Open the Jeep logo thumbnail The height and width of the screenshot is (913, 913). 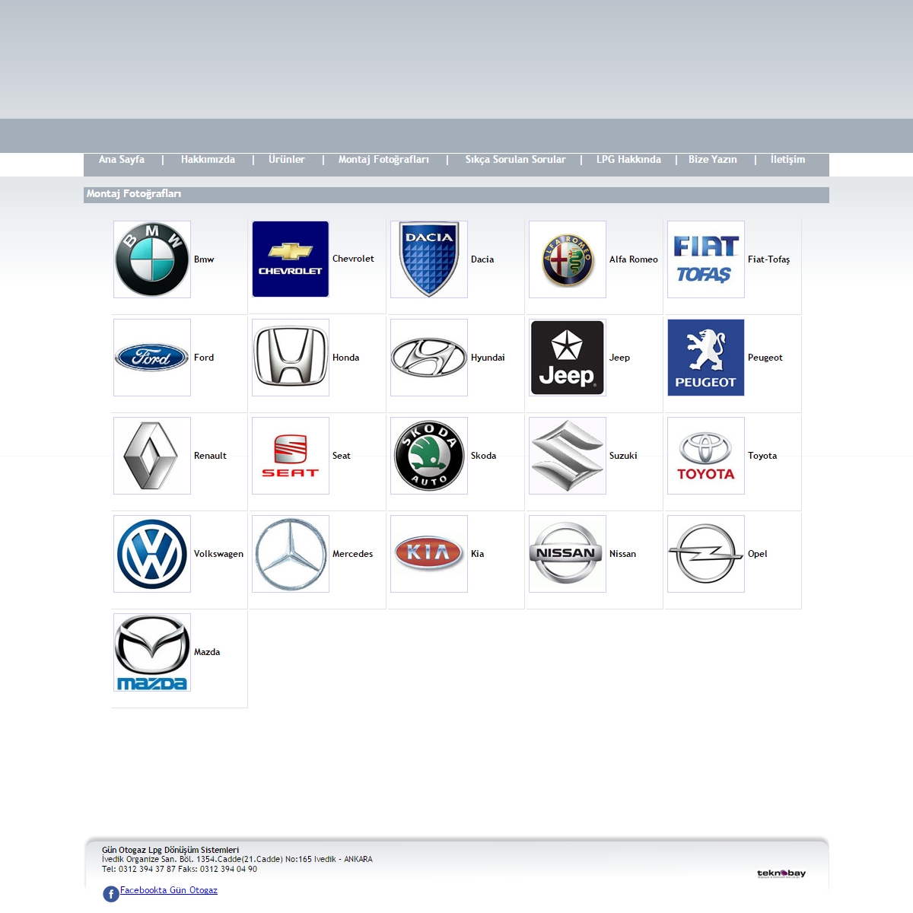click(568, 358)
